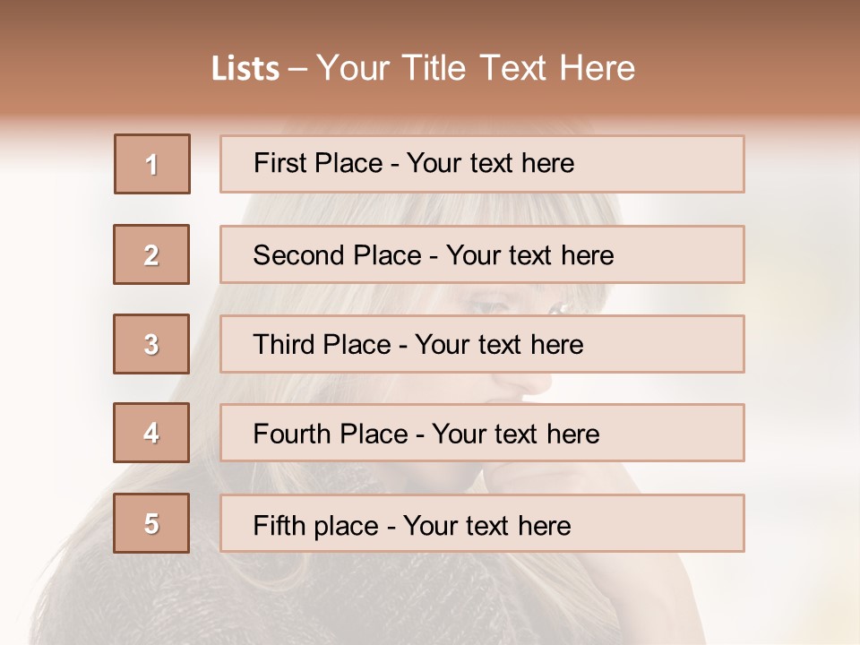Screen dimensions: 860x645
Task: Click the Third Place text bar
Action: 482,344
